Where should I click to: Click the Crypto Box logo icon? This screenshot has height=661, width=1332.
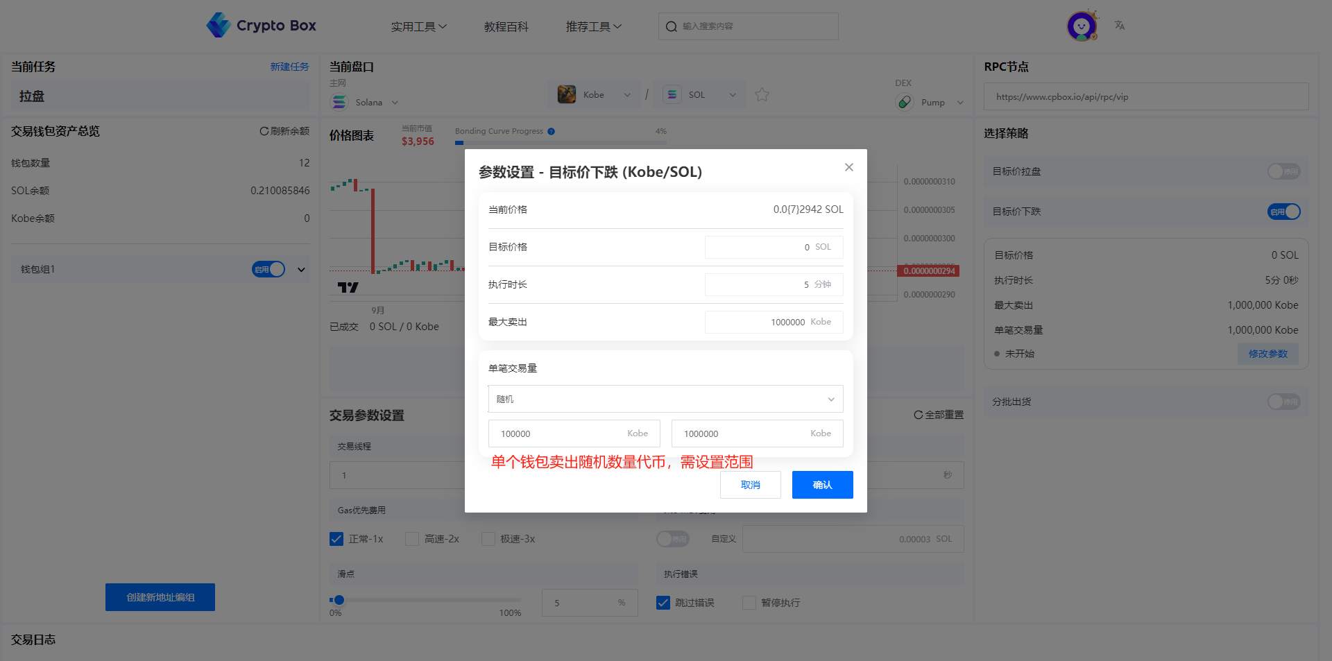tap(219, 26)
